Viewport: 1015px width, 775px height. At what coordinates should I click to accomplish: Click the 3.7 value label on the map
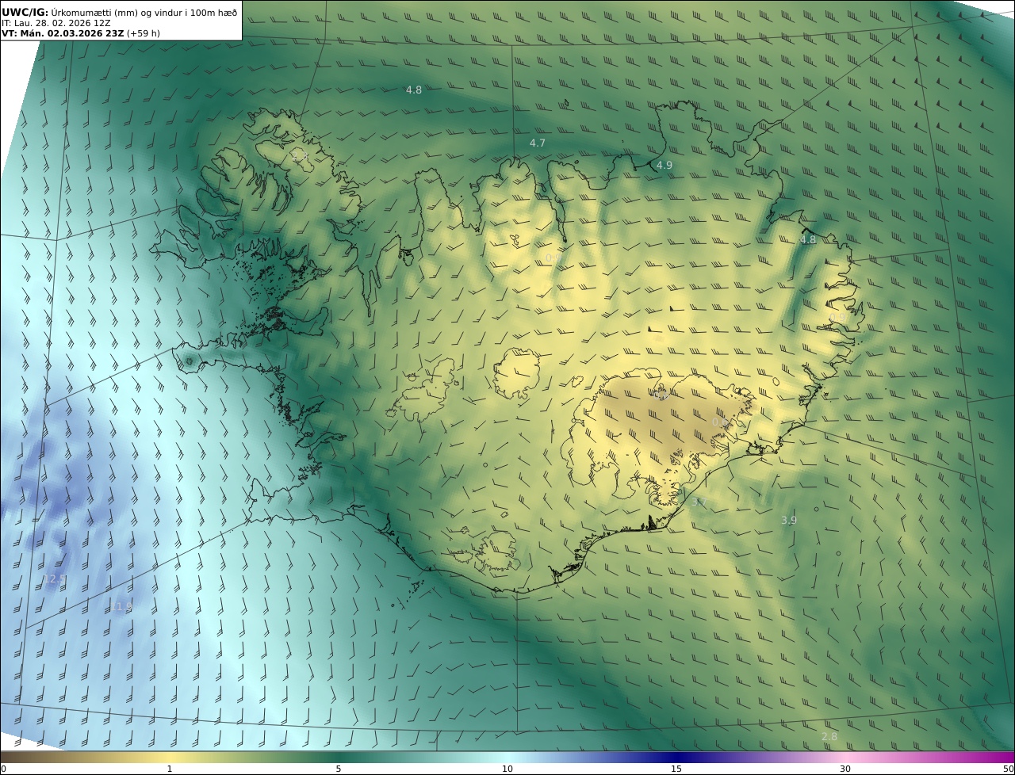click(x=699, y=502)
